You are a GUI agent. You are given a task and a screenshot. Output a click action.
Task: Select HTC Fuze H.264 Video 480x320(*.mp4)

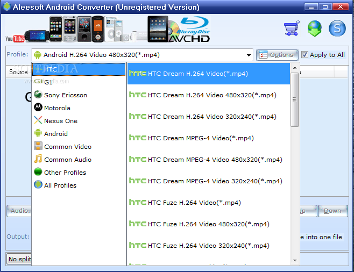209,224
